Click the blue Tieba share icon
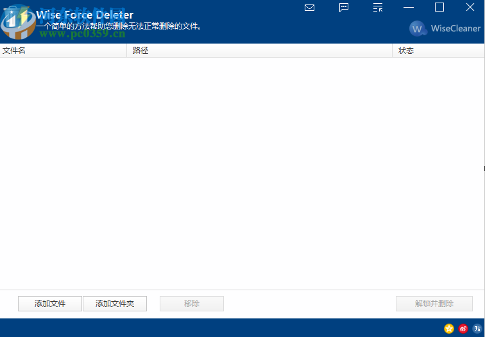485x337 pixels. click(477, 329)
